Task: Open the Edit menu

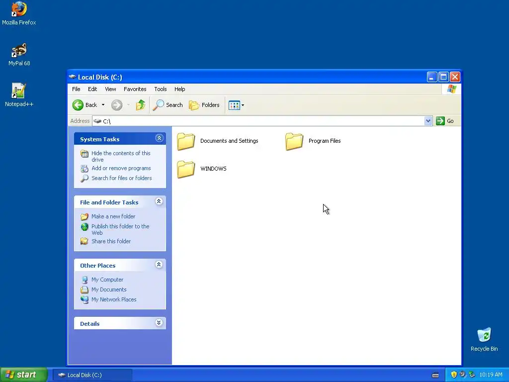Action: click(x=92, y=89)
